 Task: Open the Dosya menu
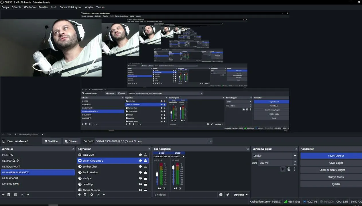(5, 7)
